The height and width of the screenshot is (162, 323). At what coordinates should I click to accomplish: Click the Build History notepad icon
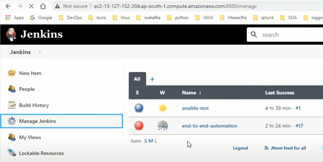(12, 105)
